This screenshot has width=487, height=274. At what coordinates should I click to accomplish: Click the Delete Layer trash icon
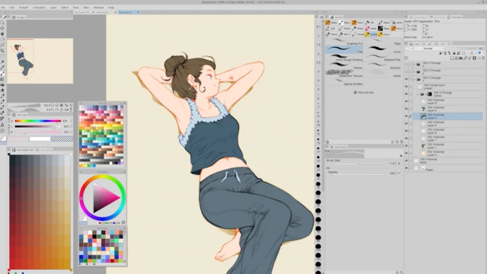click(x=483, y=58)
